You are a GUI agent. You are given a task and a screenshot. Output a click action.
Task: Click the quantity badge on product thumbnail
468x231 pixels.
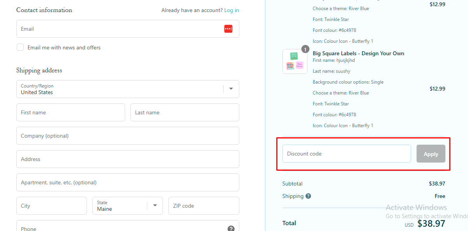click(x=306, y=49)
